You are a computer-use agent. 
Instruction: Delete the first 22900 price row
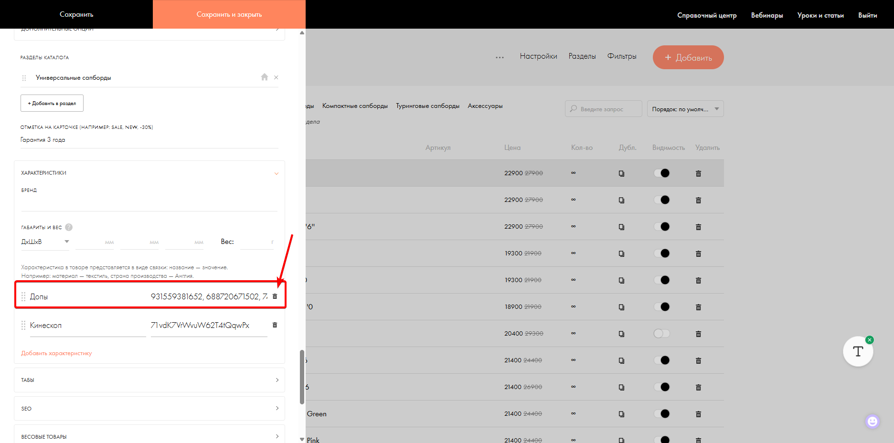coord(698,173)
